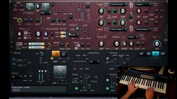The height and width of the screenshot is (99, 177).
Task: Click the Blur mix knob
Action: pos(20,20)
